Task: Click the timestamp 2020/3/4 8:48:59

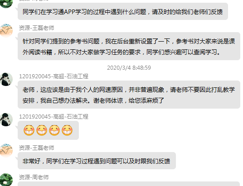Action: click(129, 67)
